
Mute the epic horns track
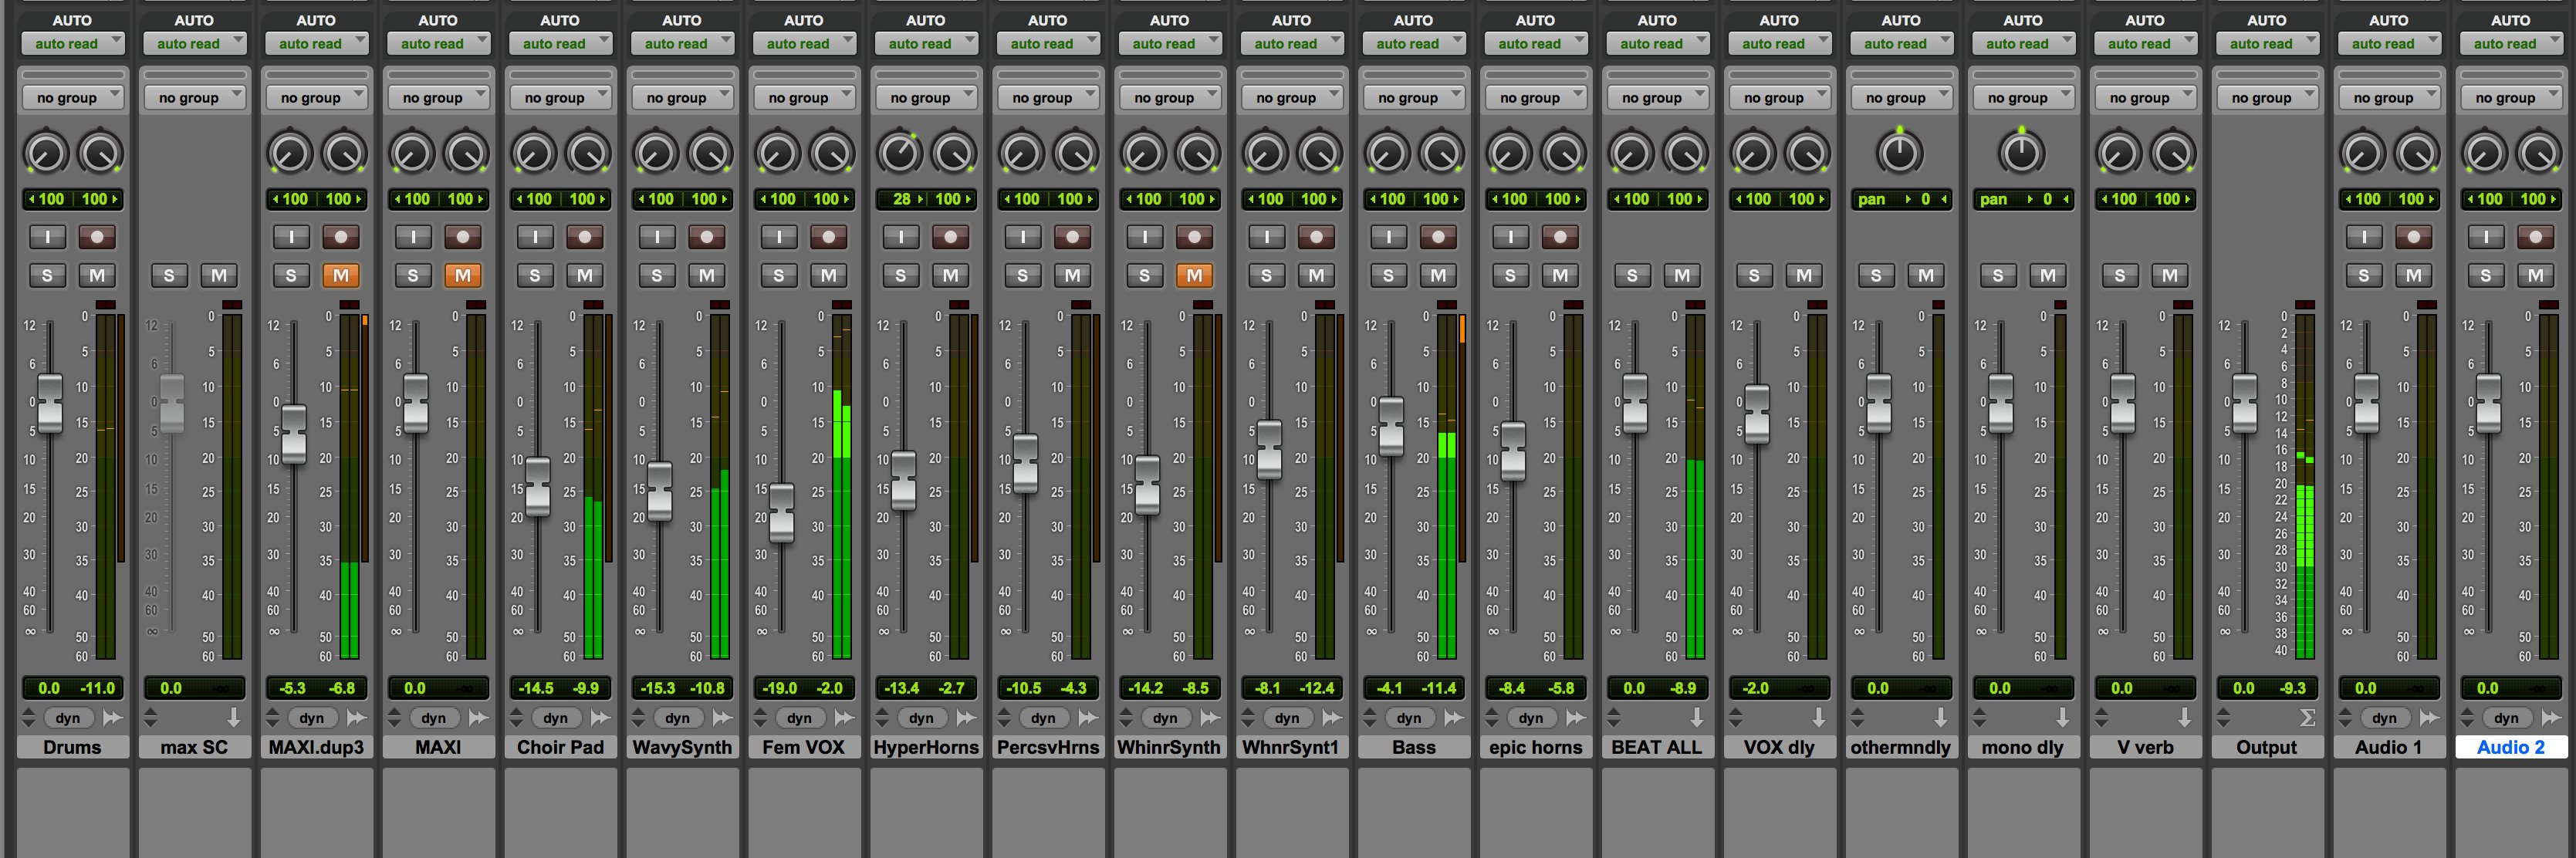(x=1560, y=275)
